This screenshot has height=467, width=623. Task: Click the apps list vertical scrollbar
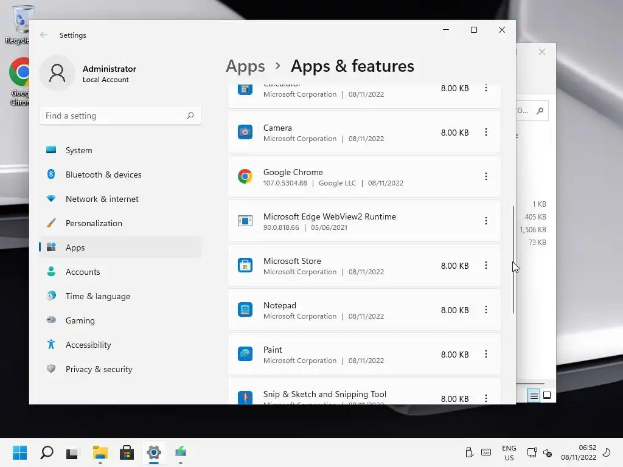[x=513, y=259]
